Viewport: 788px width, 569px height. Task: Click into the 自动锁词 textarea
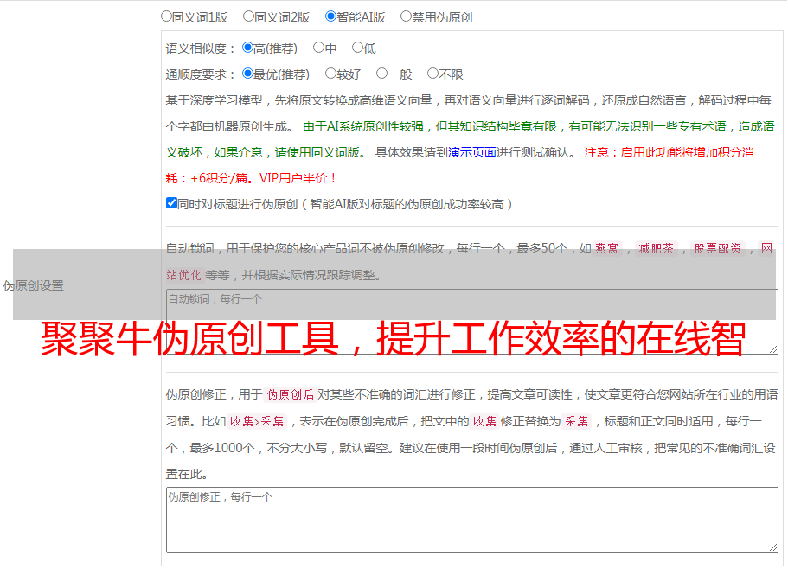(472, 322)
